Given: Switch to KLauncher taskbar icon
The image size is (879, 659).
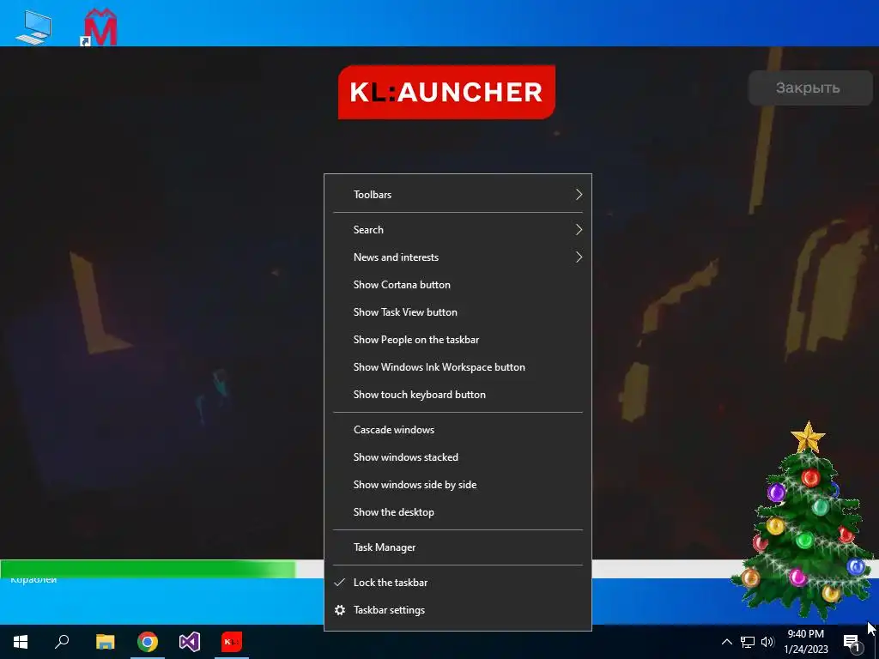Looking at the screenshot, I should (232, 642).
